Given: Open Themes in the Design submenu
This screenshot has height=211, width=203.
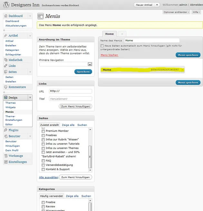Looking at the screenshot, I should 11,103.
